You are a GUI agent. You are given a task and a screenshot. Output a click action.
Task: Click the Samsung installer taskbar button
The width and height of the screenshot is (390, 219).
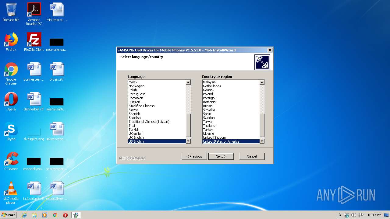pyautogui.click(x=76, y=215)
